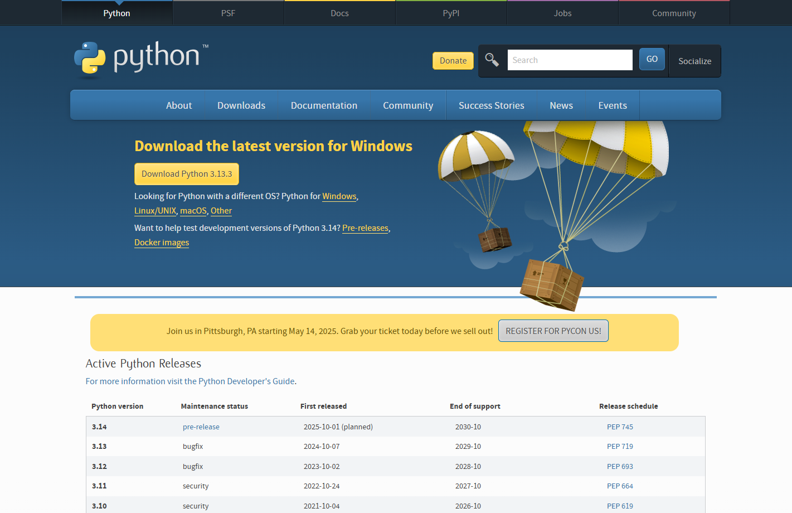Open the Python tab in top bar
Image resolution: width=792 pixels, height=513 pixels.
pos(116,13)
